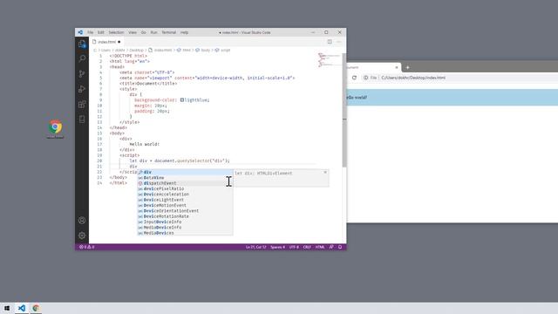Switch to Chrome from the taskbar

[x=36, y=308]
